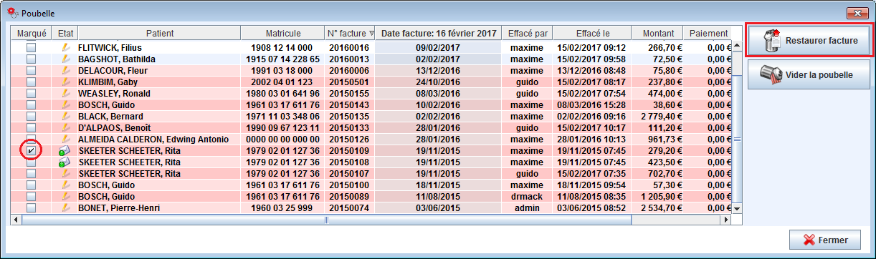Mark the BAGSHOT, Bathilda invoice checkbox
This screenshot has width=876, height=259.
(32, 59)
